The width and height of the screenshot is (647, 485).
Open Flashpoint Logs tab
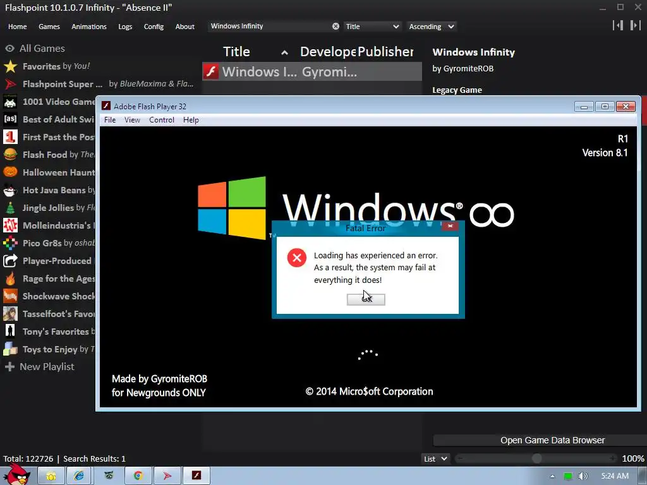125,27
